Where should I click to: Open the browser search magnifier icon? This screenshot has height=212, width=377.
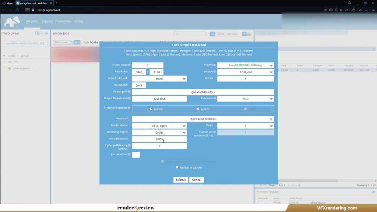[349, 3]
